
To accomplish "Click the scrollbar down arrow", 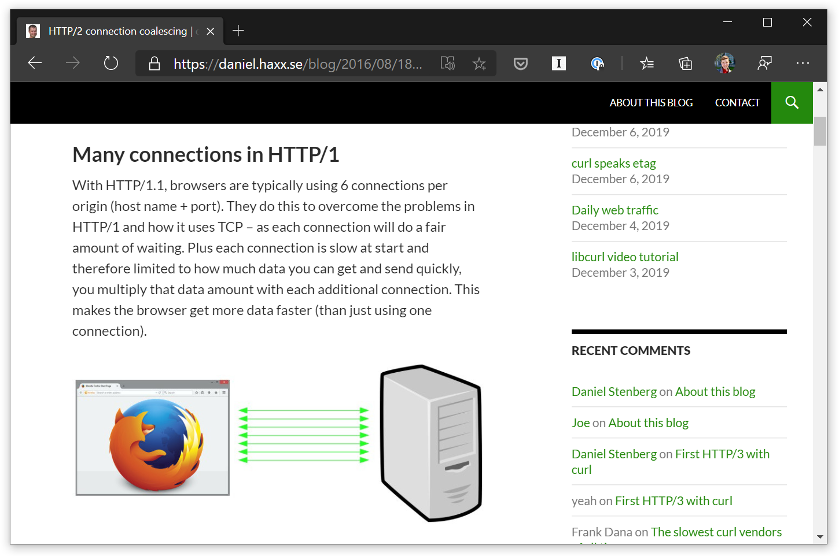I will [820, 537].
